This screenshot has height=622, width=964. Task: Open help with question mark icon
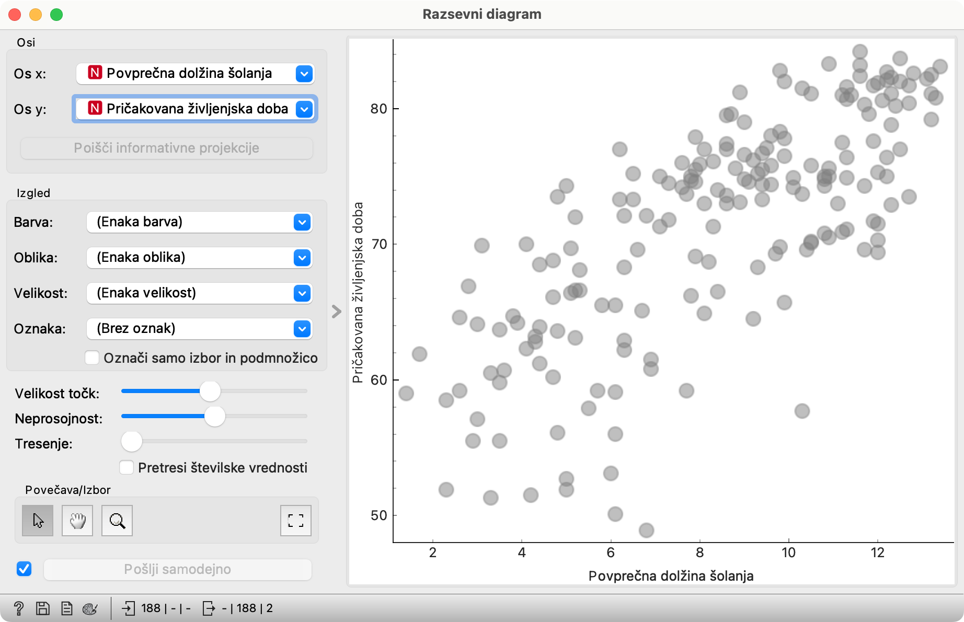pyautogui.click(x=19, y=608)
